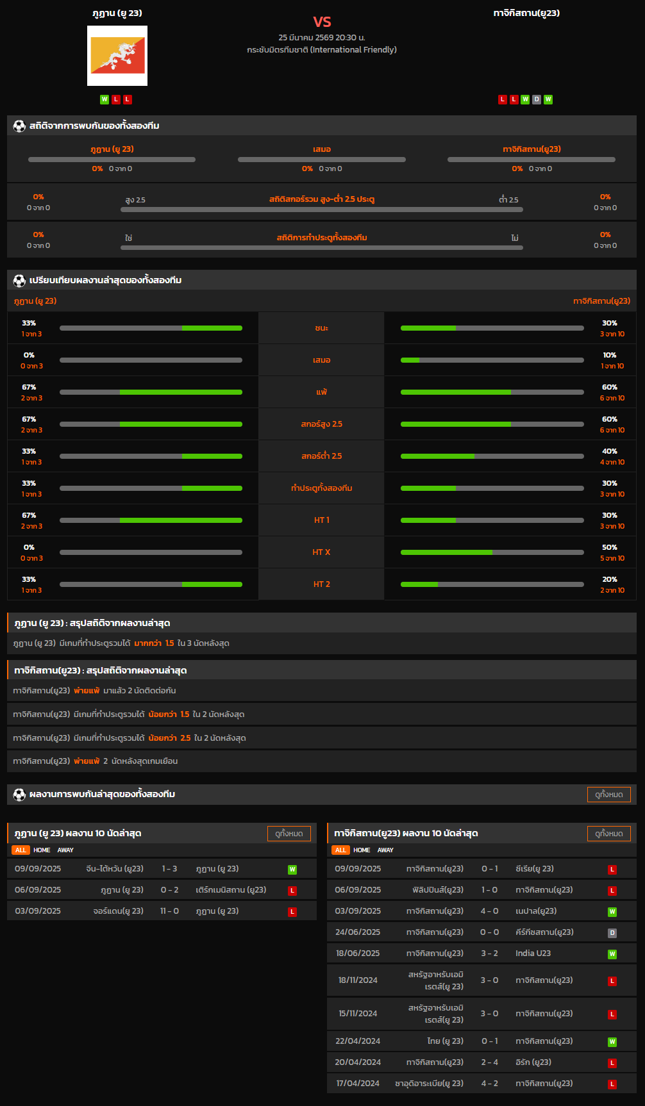Click the green W badge under Bhutan flag
This screenshot has width=645, height=1106.
click(x=105, y=99)
